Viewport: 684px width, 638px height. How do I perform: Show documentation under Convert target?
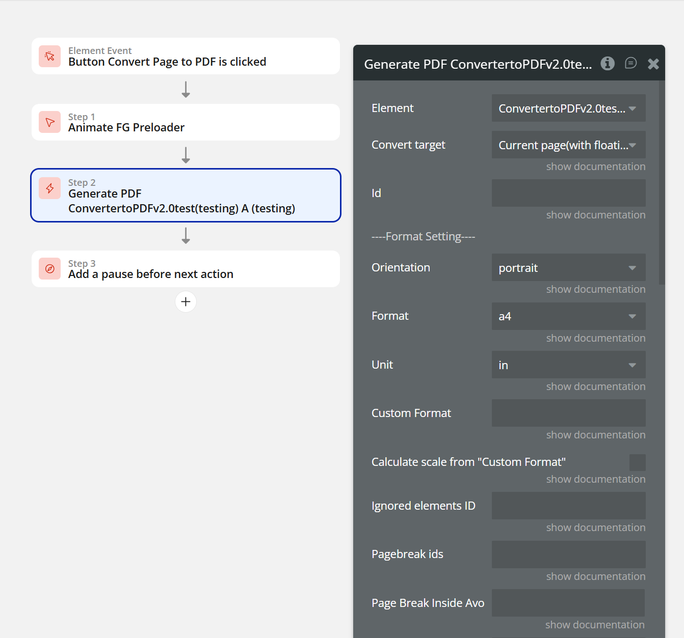click(x=595, y=167)
